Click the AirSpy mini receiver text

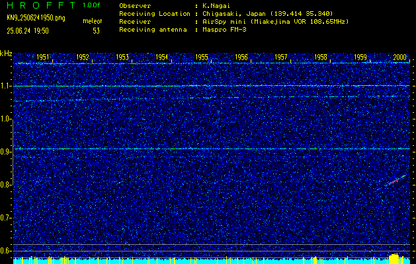click(x=275, y=22)
